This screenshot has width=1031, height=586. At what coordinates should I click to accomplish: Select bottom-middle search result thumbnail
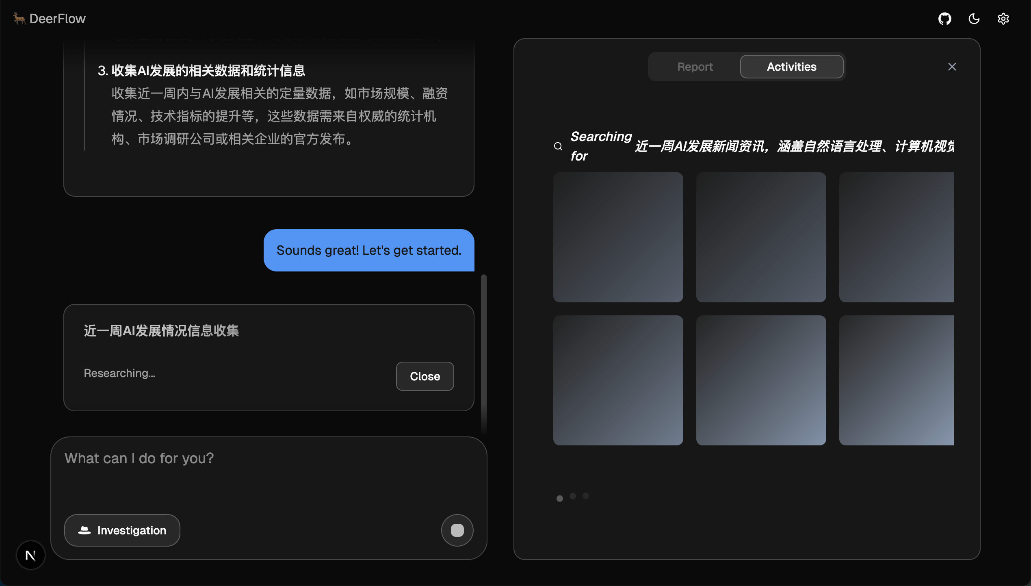[761, 380]
